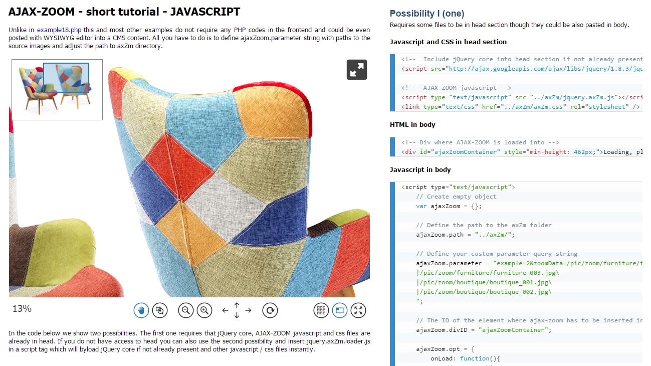The image size is (651, 366).
Task: Click the 'AJAX-ZOOM javascript' HTML comment line
Action: click(x=456, y=88)
